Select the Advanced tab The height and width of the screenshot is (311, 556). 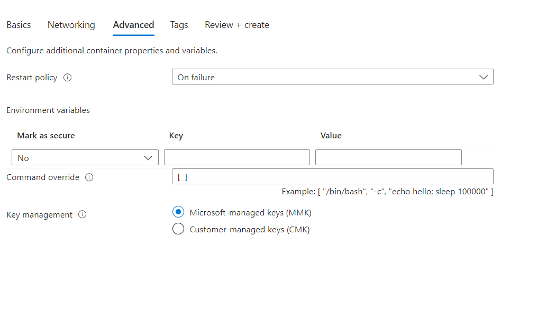(x=133, y=25)
